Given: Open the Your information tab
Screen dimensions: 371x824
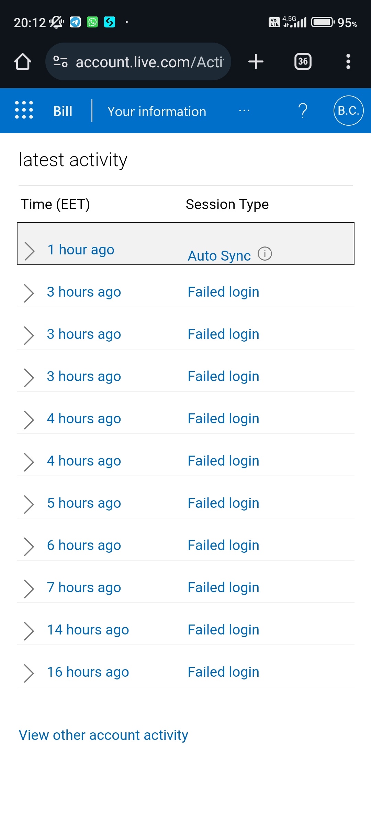Looking at the screenshot, I should point(157,111).
